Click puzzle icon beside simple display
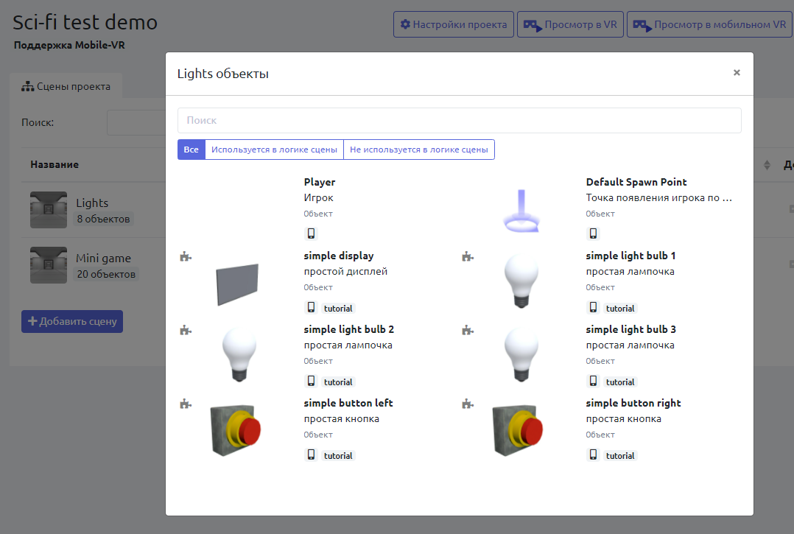This screenshot has width=794, height=534. pos(186,256)
